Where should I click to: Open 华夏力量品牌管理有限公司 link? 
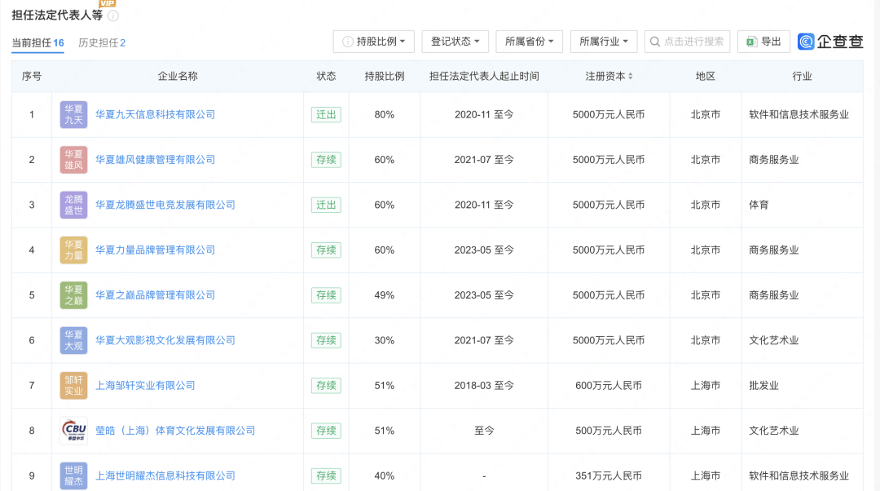(x=156, y=250)
